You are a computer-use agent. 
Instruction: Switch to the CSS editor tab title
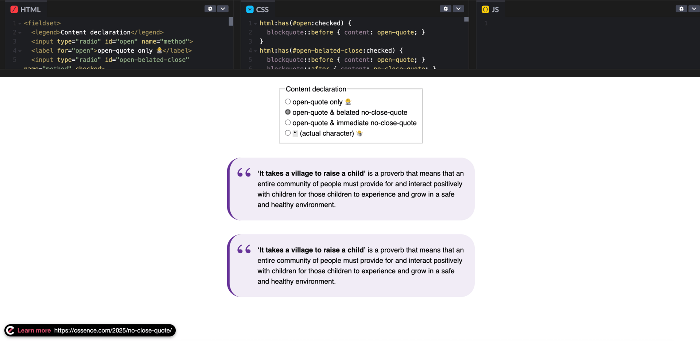pyautogui.click(x=262, y=9)
